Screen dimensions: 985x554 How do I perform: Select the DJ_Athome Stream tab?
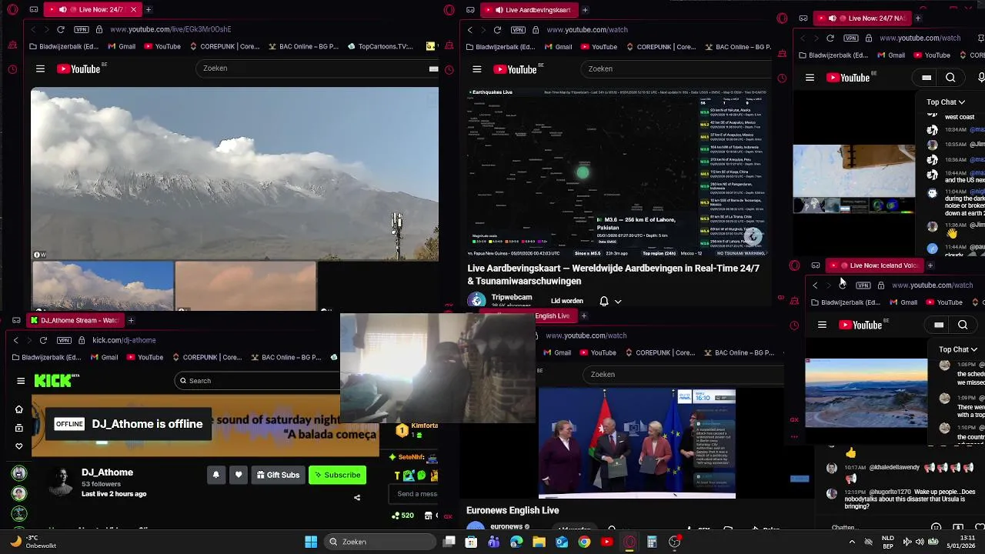point(75,320)
